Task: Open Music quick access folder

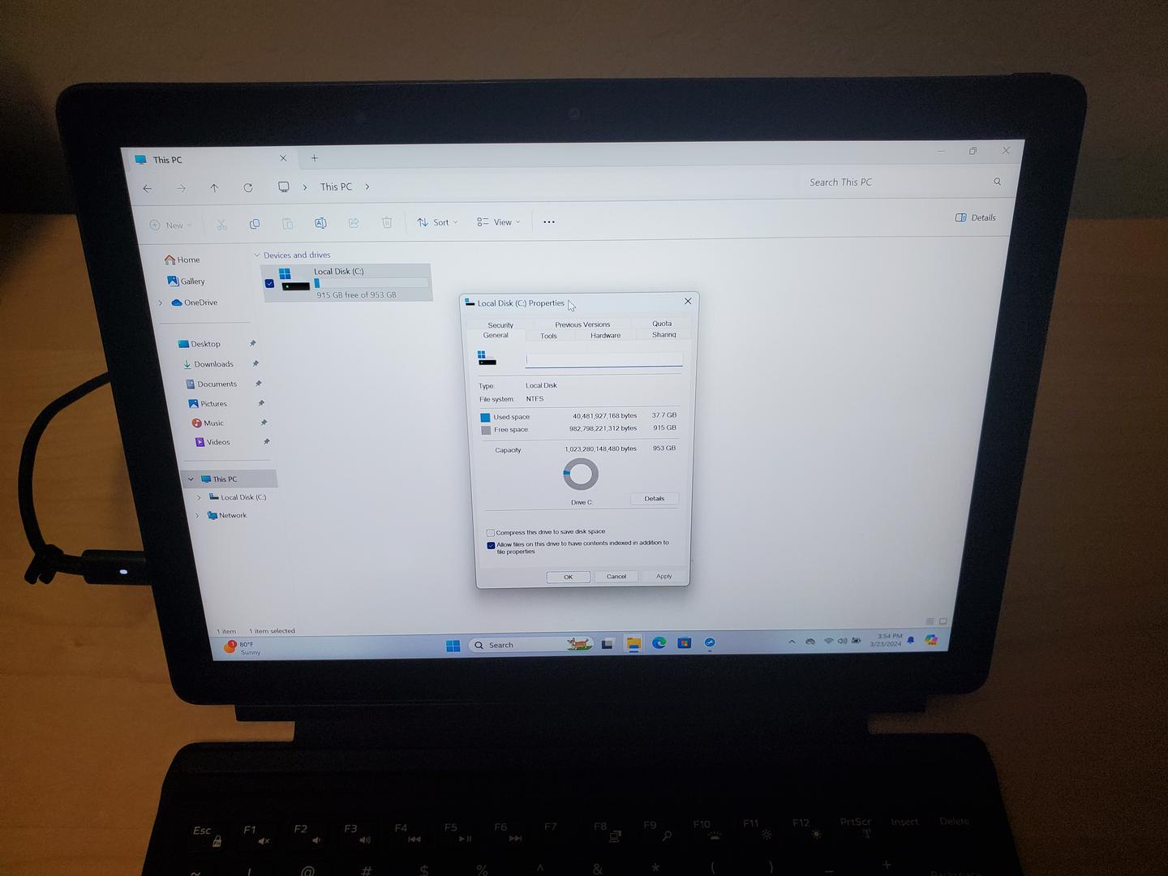Action: [208, 423]
